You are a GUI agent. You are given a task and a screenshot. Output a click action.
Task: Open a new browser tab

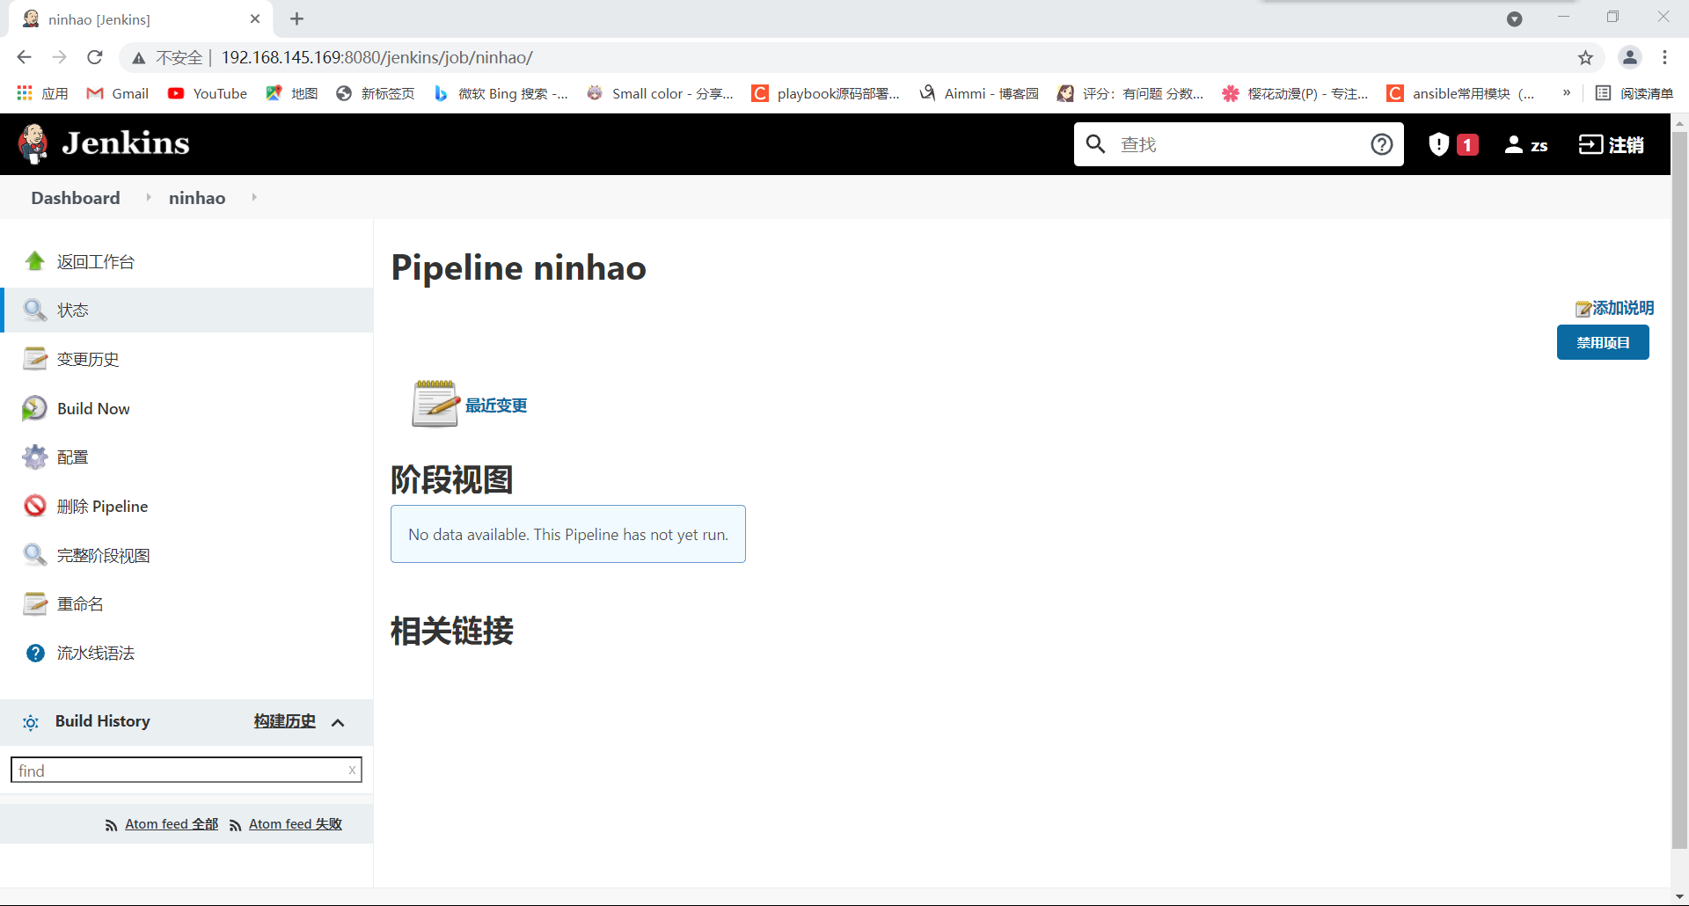point(297,19)
